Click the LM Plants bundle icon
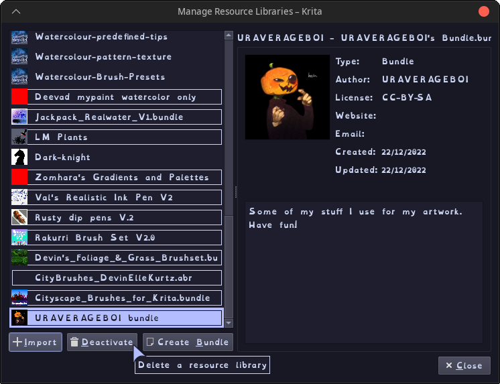 pos(19,137)
